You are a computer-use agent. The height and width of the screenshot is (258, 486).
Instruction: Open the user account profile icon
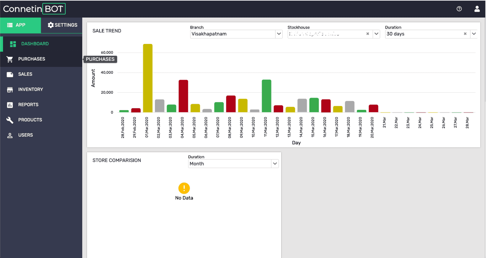477,9
